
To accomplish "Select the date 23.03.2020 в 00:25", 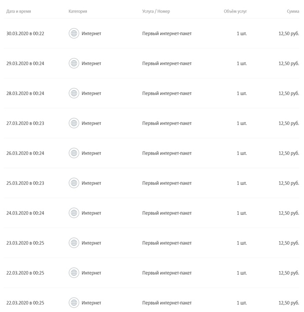I will point(25,243).
